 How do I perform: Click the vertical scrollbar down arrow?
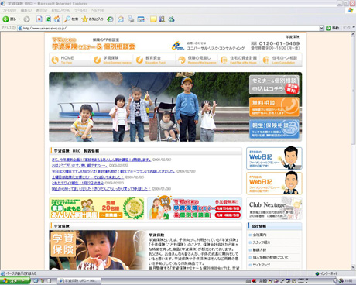pos(353,267)
